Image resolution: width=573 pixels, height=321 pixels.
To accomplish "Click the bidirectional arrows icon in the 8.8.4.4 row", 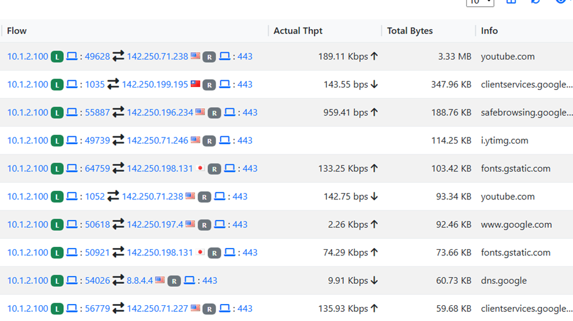I will tap(118, 280).
